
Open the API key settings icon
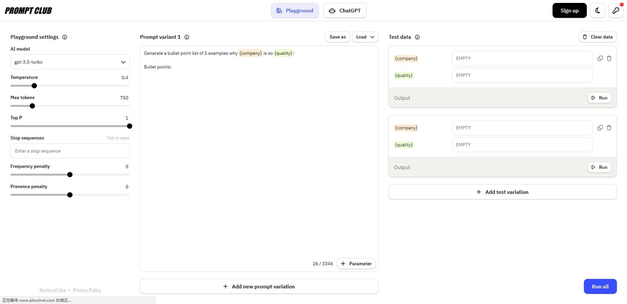616,10
